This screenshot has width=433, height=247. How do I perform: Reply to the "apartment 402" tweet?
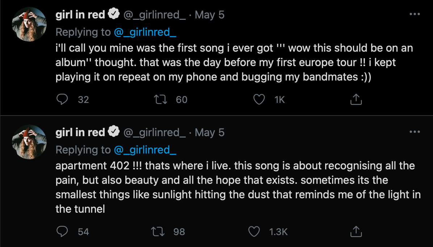[62, 231]
